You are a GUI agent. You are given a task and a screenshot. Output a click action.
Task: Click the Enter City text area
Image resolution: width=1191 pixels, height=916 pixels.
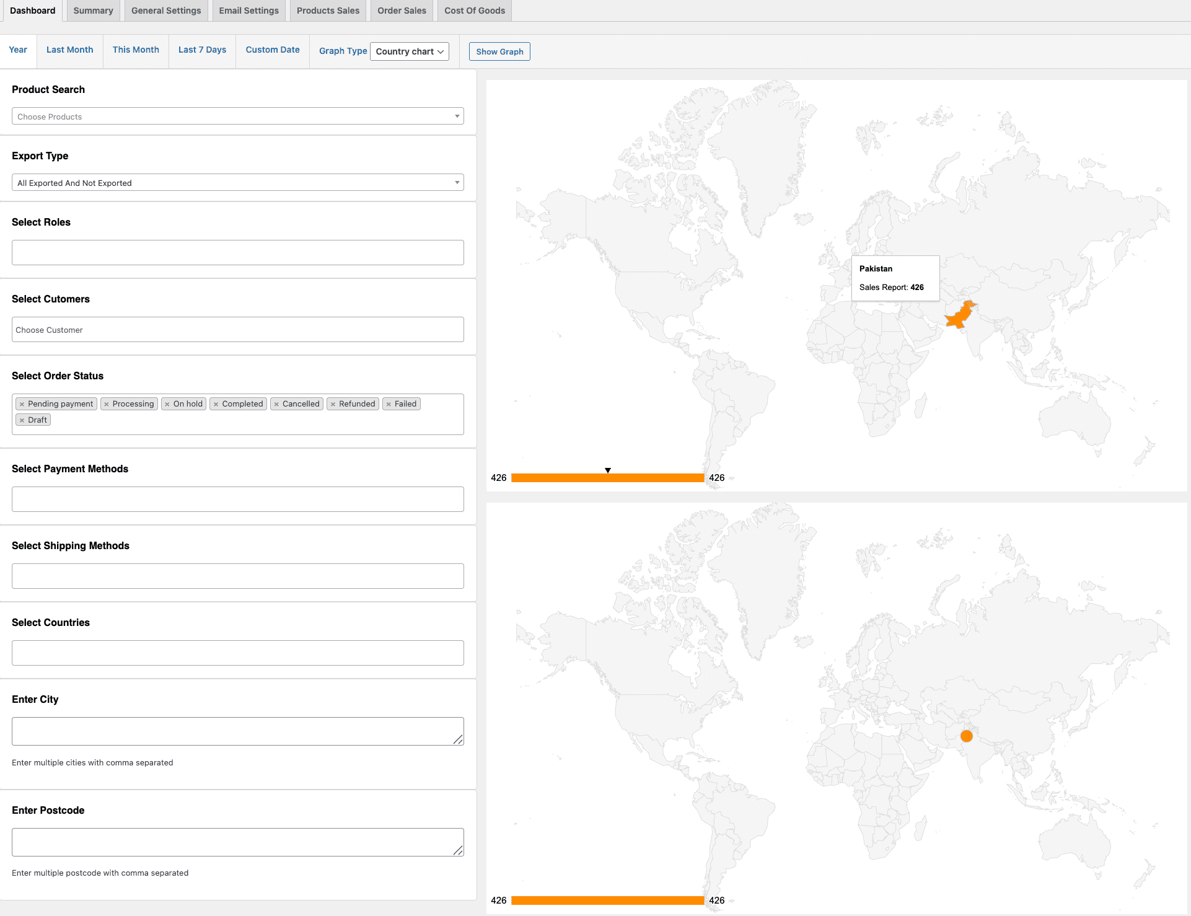[237, 731]
